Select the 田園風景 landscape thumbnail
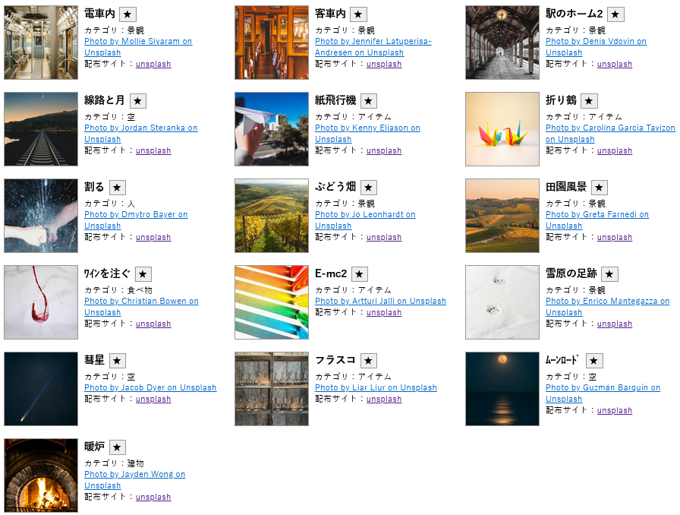Viewport: 680px width, 515px height. pyautogui.click(x=502, y=216)
